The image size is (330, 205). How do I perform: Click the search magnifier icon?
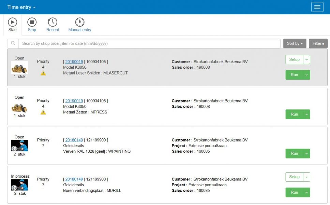(13, 43)
